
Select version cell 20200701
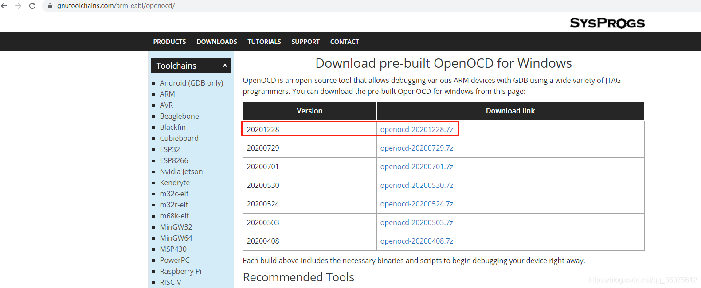click(x=309, y=167)
